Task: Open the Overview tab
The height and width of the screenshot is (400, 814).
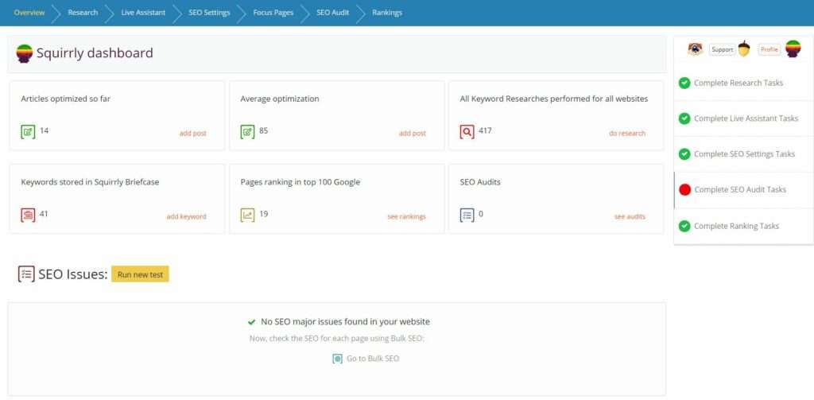Action: [29, 13]
